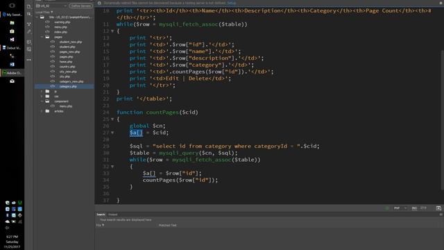Collapse the site root folder in Files
The height and width of the screenshot is (250, 444).
[x=37, y=17]
